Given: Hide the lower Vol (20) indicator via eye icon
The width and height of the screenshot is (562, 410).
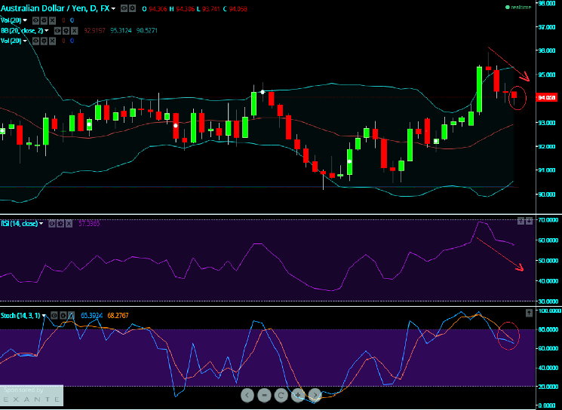Looking at the screenshot, I should click(x=35, y=41).
